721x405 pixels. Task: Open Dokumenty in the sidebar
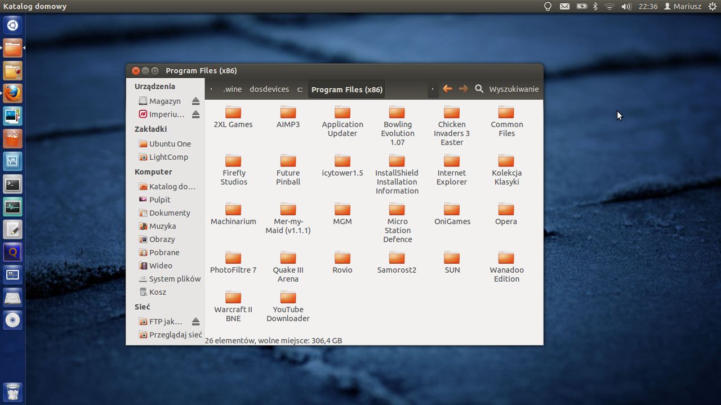165,213
